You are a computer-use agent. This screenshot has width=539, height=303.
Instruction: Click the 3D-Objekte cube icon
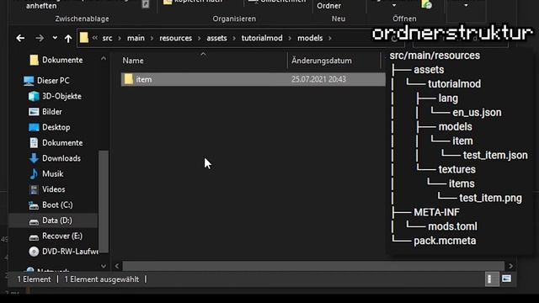tap(34, 97)
